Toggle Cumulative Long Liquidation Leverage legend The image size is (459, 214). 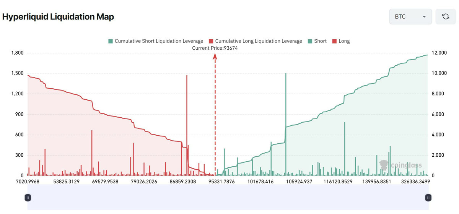(x=259, y=41)
